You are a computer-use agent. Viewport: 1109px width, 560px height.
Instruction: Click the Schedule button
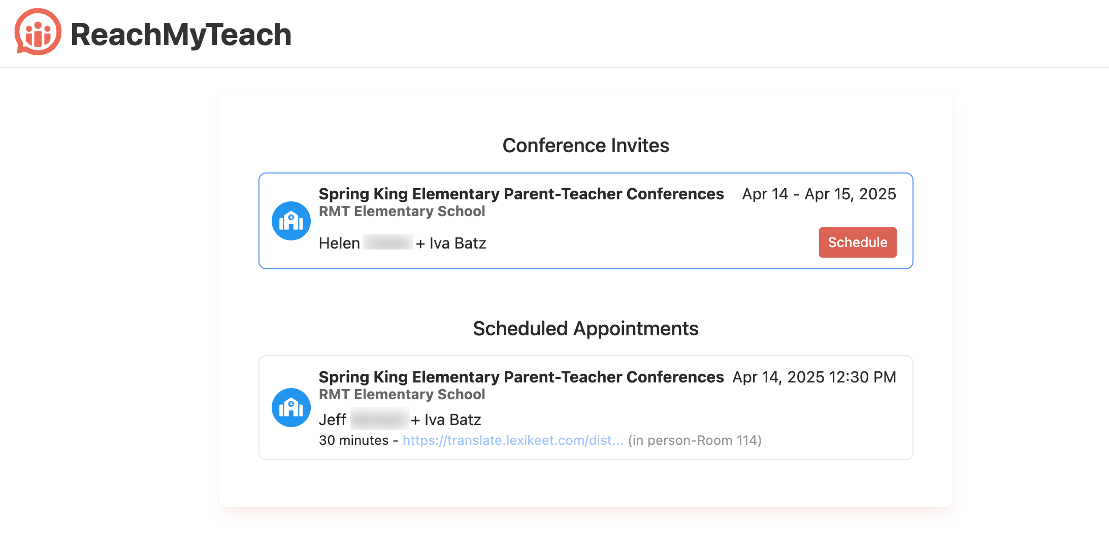[x=858, y=242]
